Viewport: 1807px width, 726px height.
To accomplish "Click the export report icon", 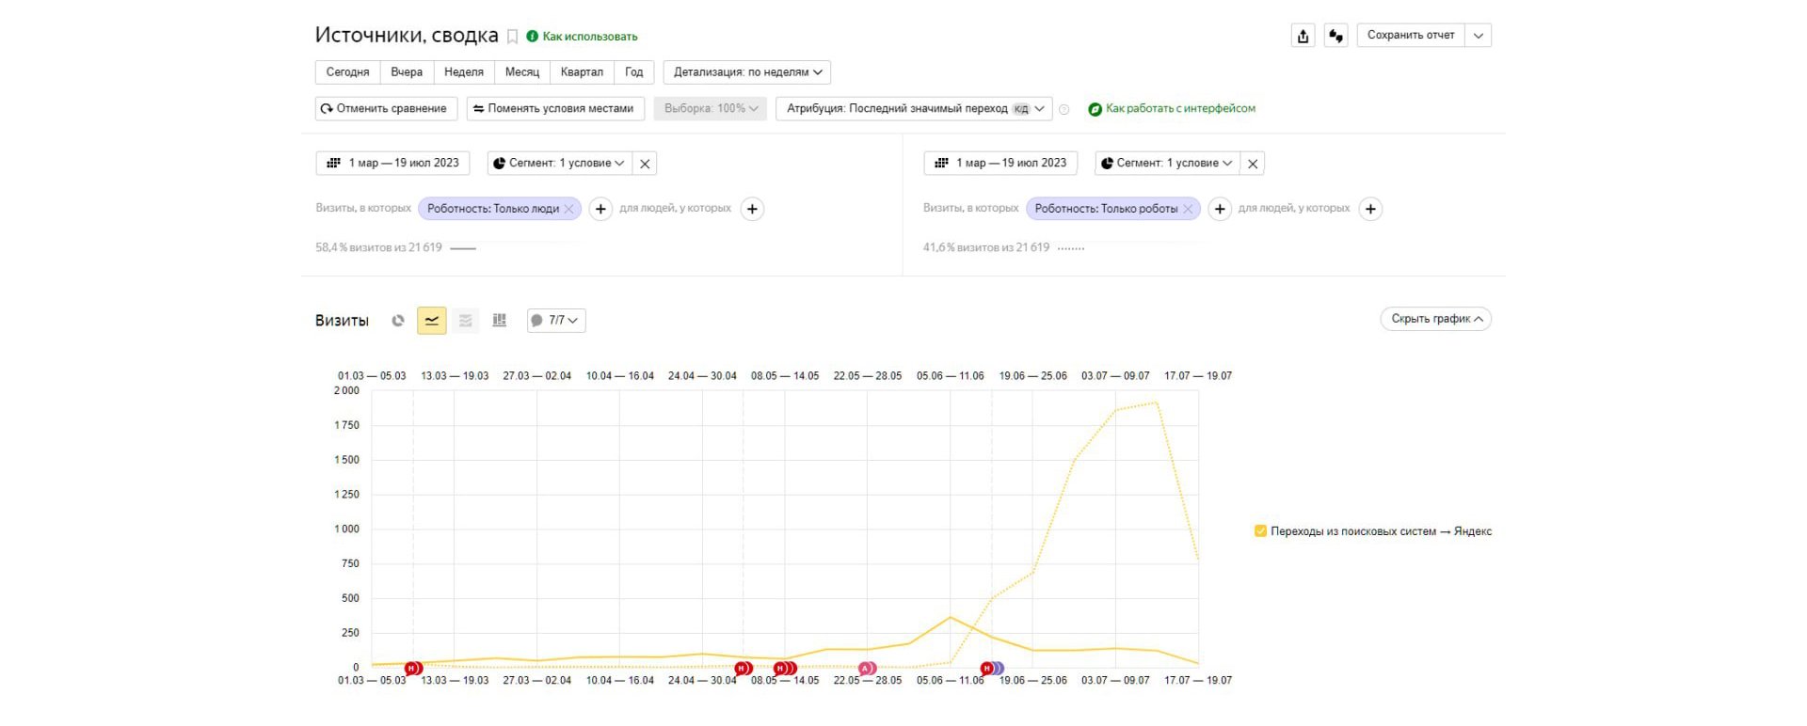I will [1303, 36].
